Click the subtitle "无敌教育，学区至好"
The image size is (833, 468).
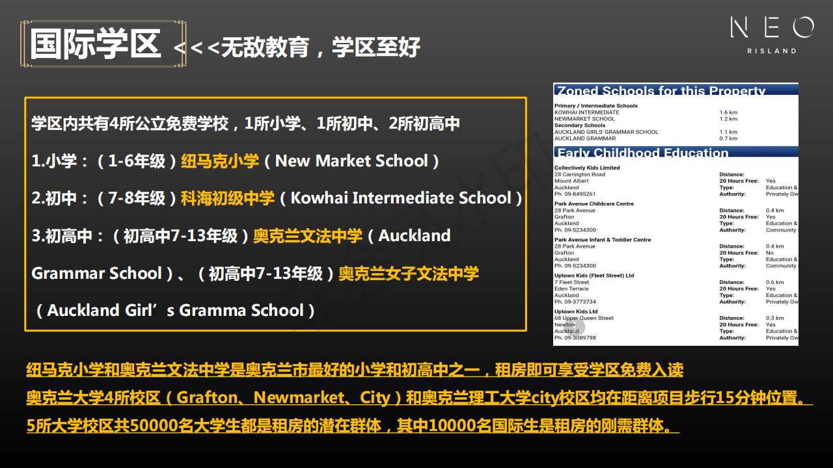coord(321,47)
